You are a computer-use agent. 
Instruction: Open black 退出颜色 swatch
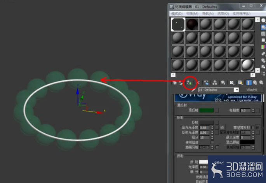247,142
